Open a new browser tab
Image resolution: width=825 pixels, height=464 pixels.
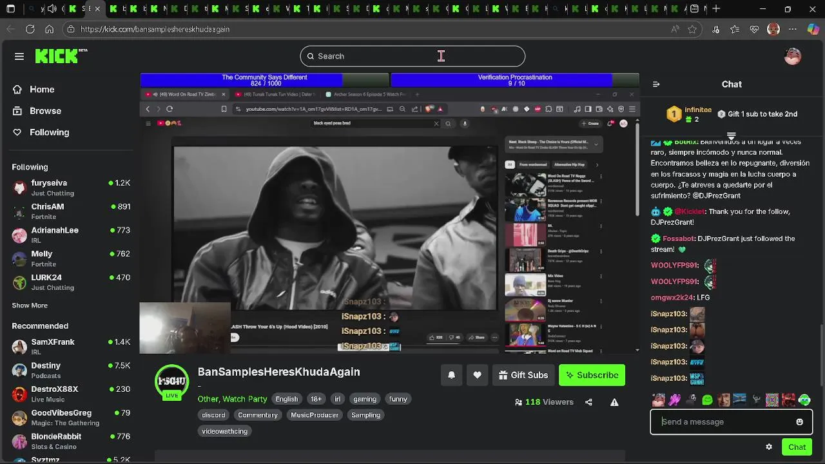[x=716, y=9]
